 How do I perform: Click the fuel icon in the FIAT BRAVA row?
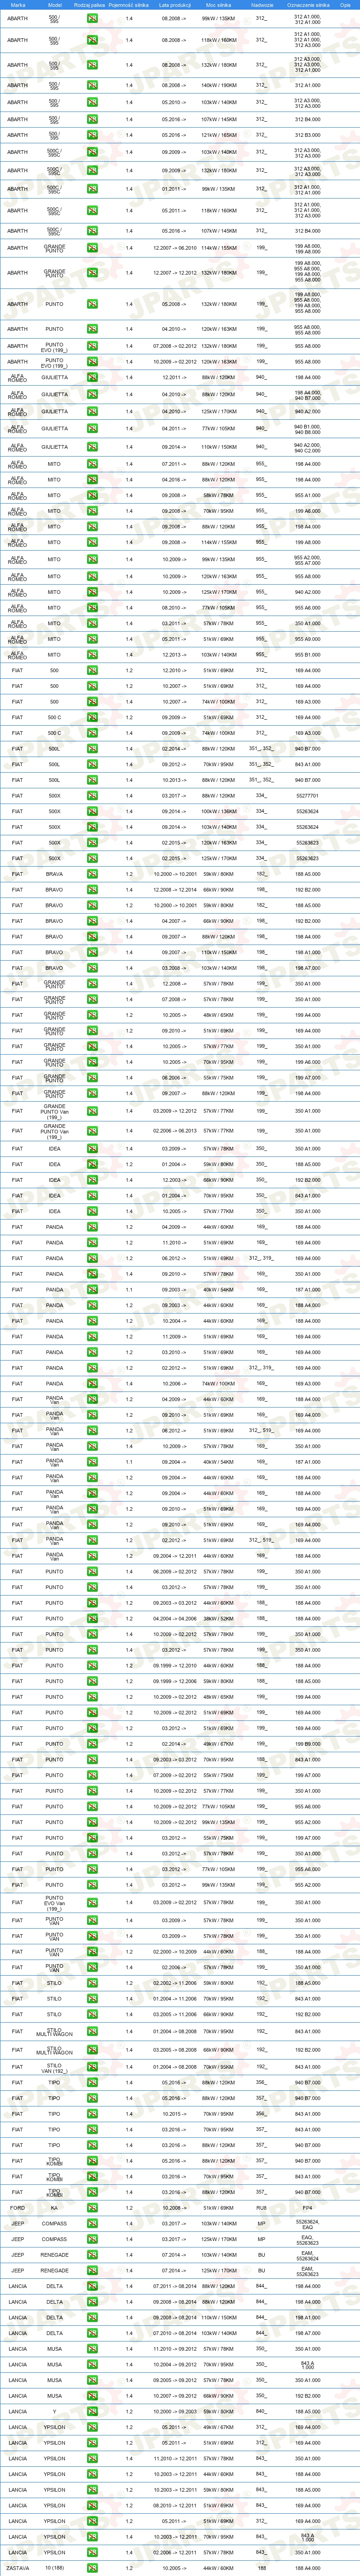[92, 874]
